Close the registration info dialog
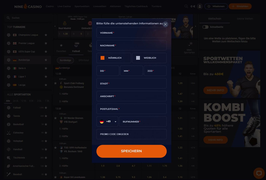 (165, 24)
